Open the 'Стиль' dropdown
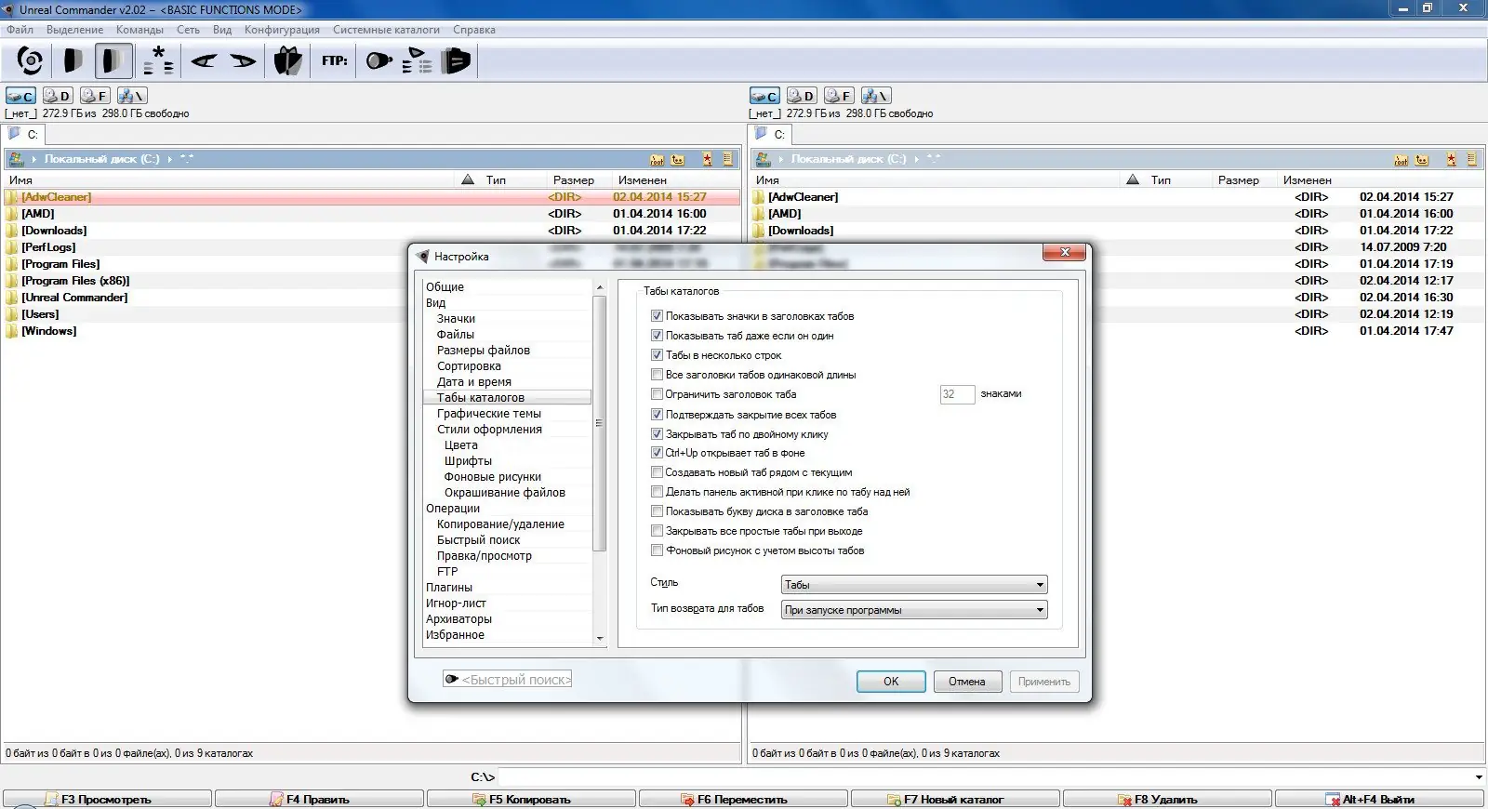This screenshot has height=809, width=1488. 914,585
